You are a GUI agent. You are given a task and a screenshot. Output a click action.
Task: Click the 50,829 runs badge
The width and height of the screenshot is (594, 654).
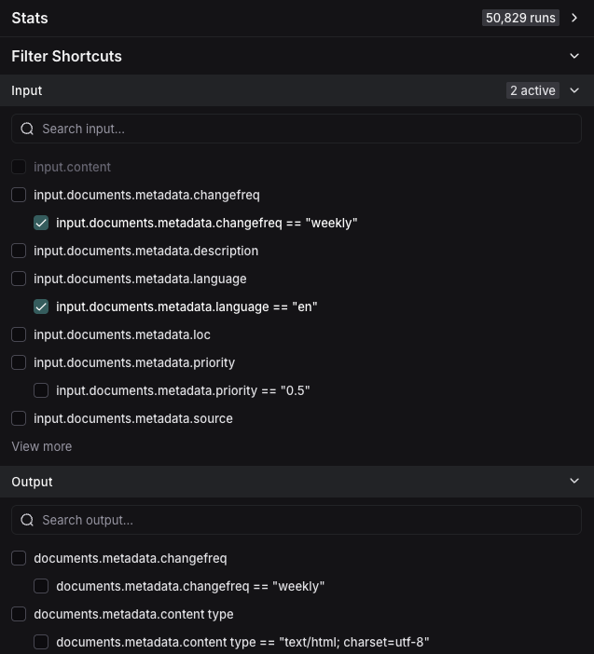point(520,18)
